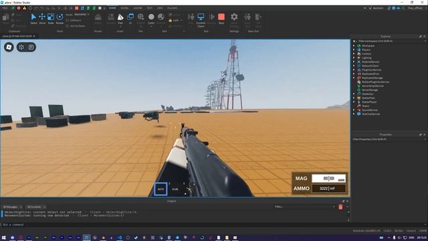Viewport: 428px width, 241px height.
Task: Toggle the Collisions checkbox
Action: click(67, 21)
